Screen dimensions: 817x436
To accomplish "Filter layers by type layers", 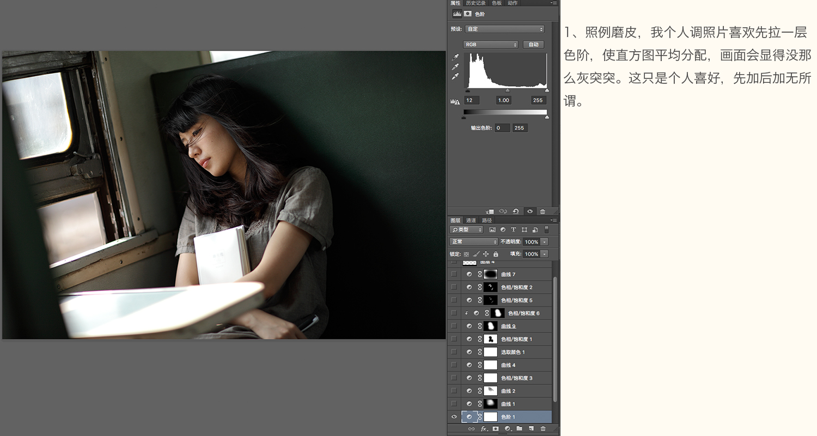I will (513, 230).
